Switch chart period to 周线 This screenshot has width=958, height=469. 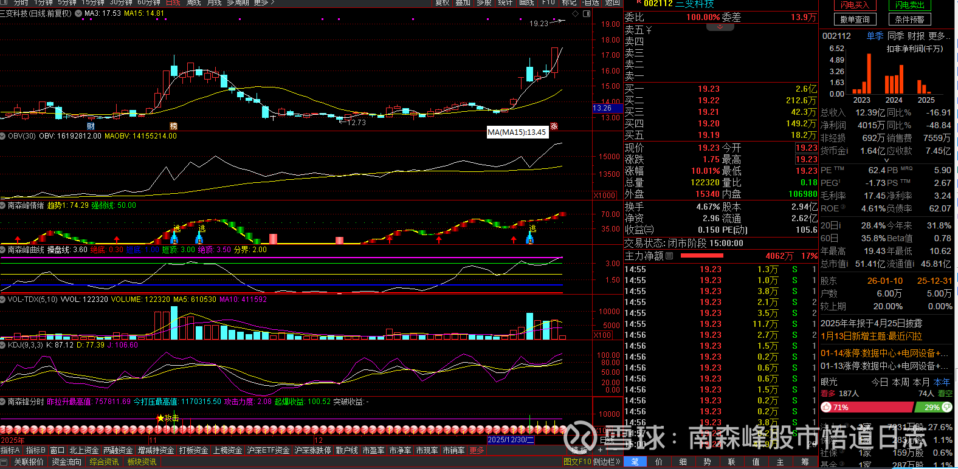pyautogui.click(x=194, y=3)
